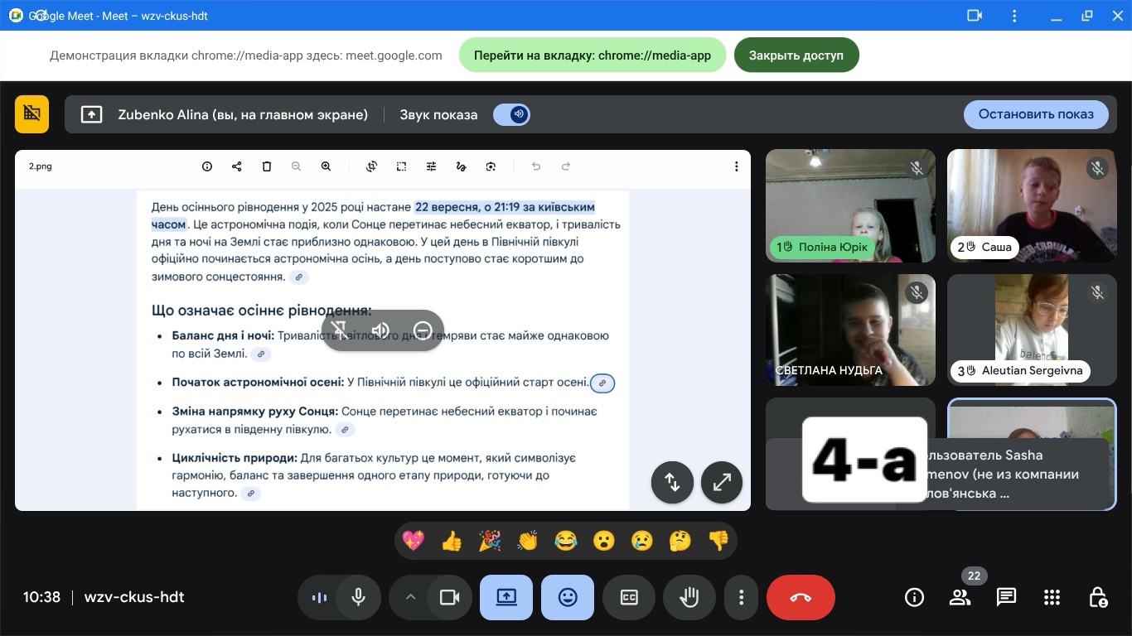Click the Остановить показ button

pos(1035,114)
